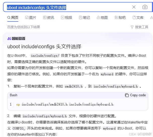Click the document icon beside 文库

click(134, 17)
